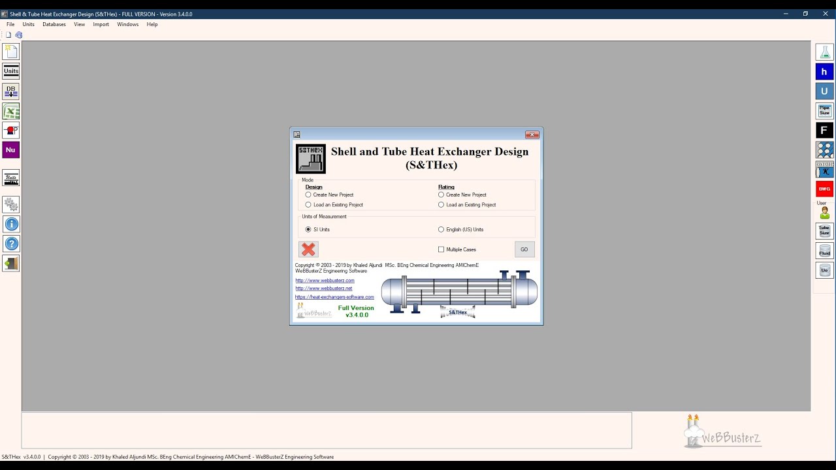Open the Uo tool icon
836x470 pixels.
(x=824, y=270)
